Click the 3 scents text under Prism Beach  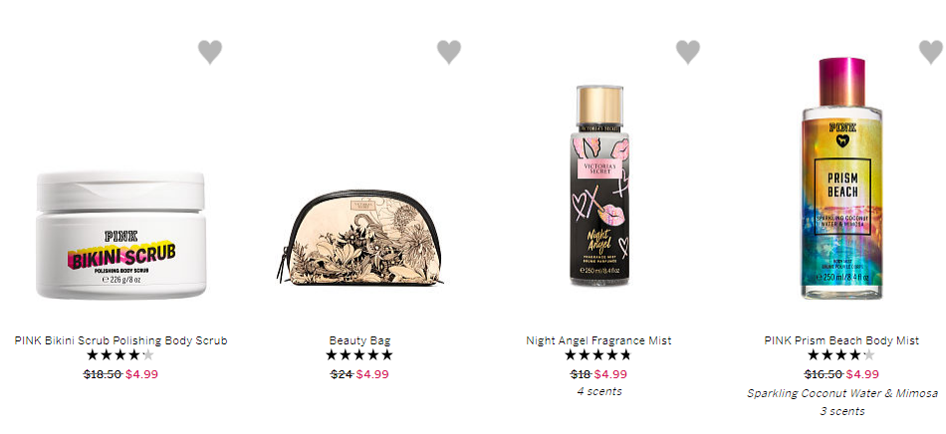click(841, 412)
